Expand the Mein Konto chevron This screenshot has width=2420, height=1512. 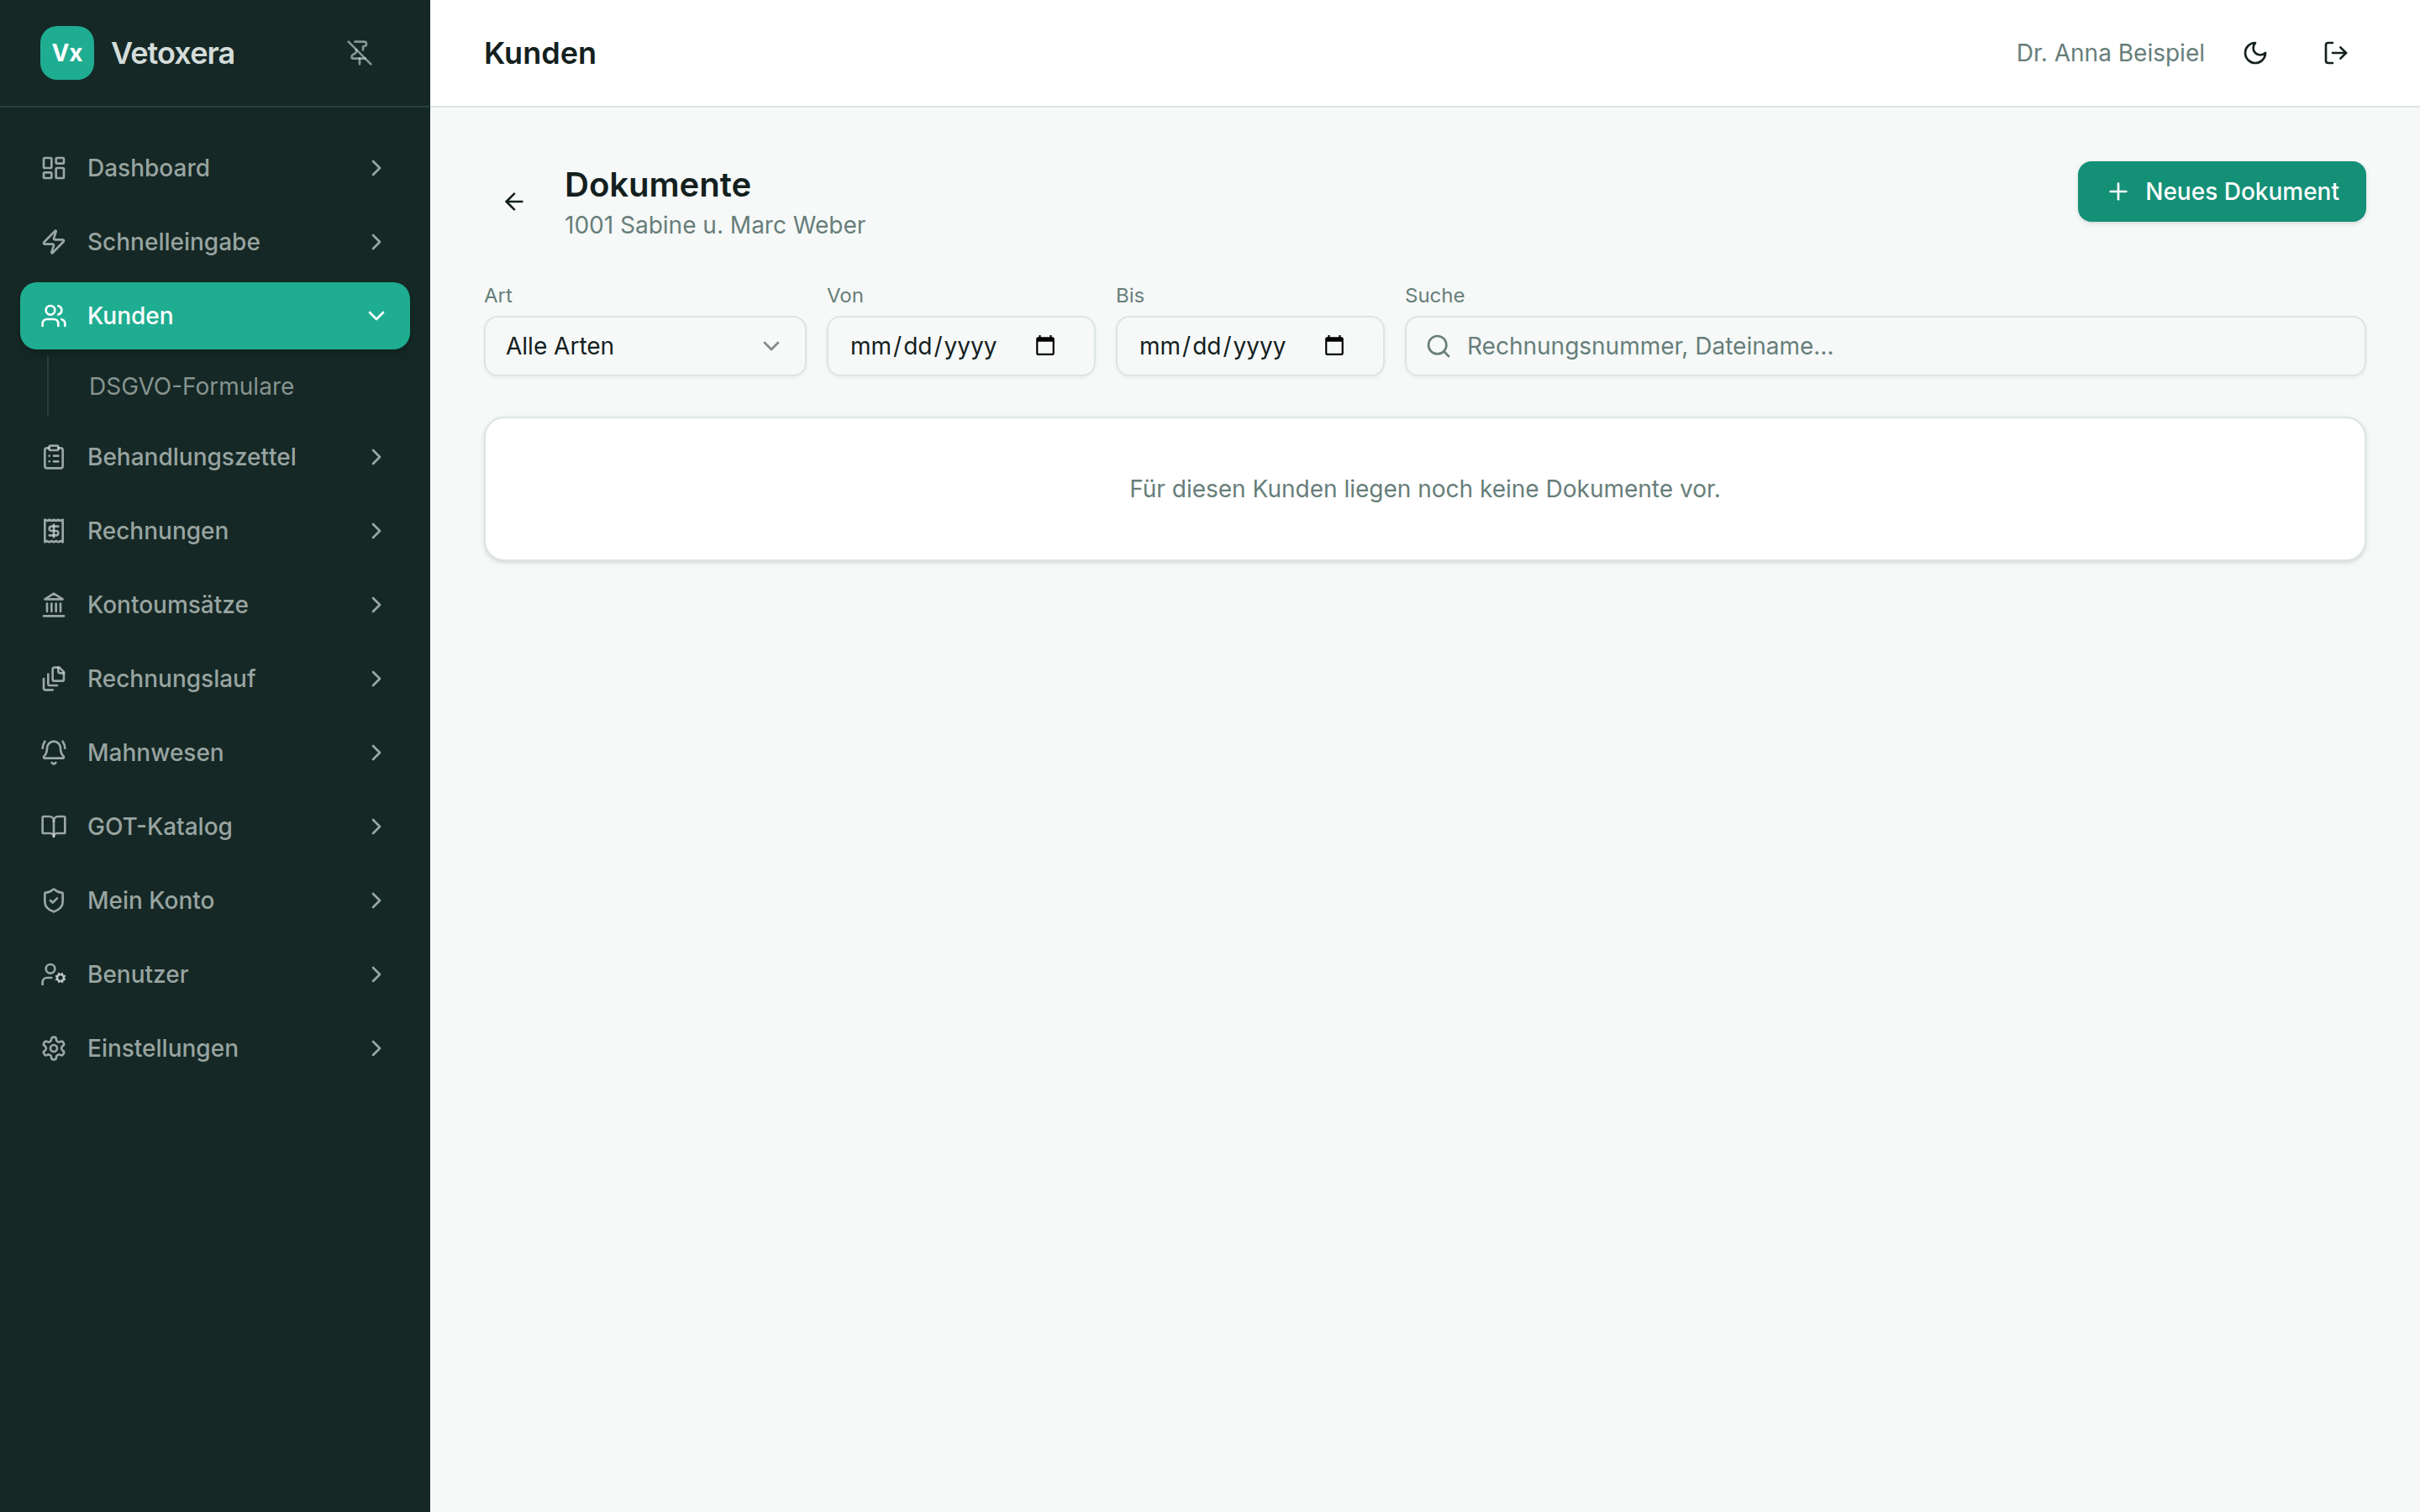376,901
